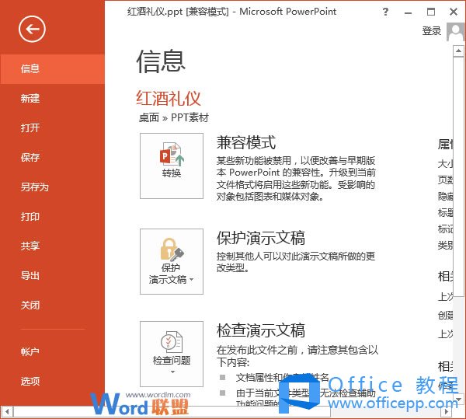The image size is (466, 419).
Task: Click the PPT素材 folder path link
Action: pyautogui.click(x=190, y=118)
